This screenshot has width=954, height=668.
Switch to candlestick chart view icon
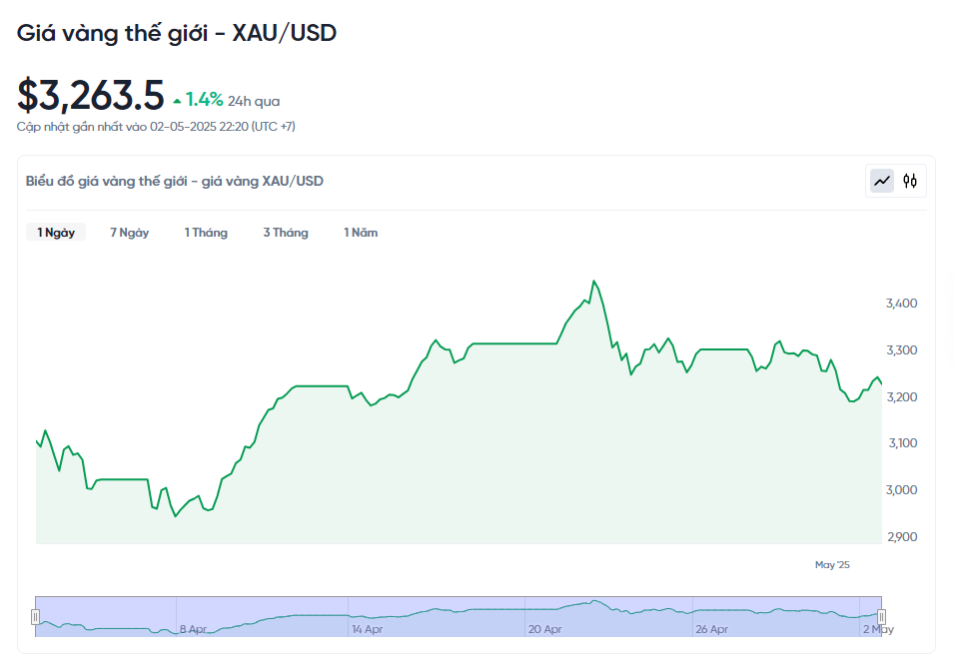pyautogui.click(x=910, y=181)
